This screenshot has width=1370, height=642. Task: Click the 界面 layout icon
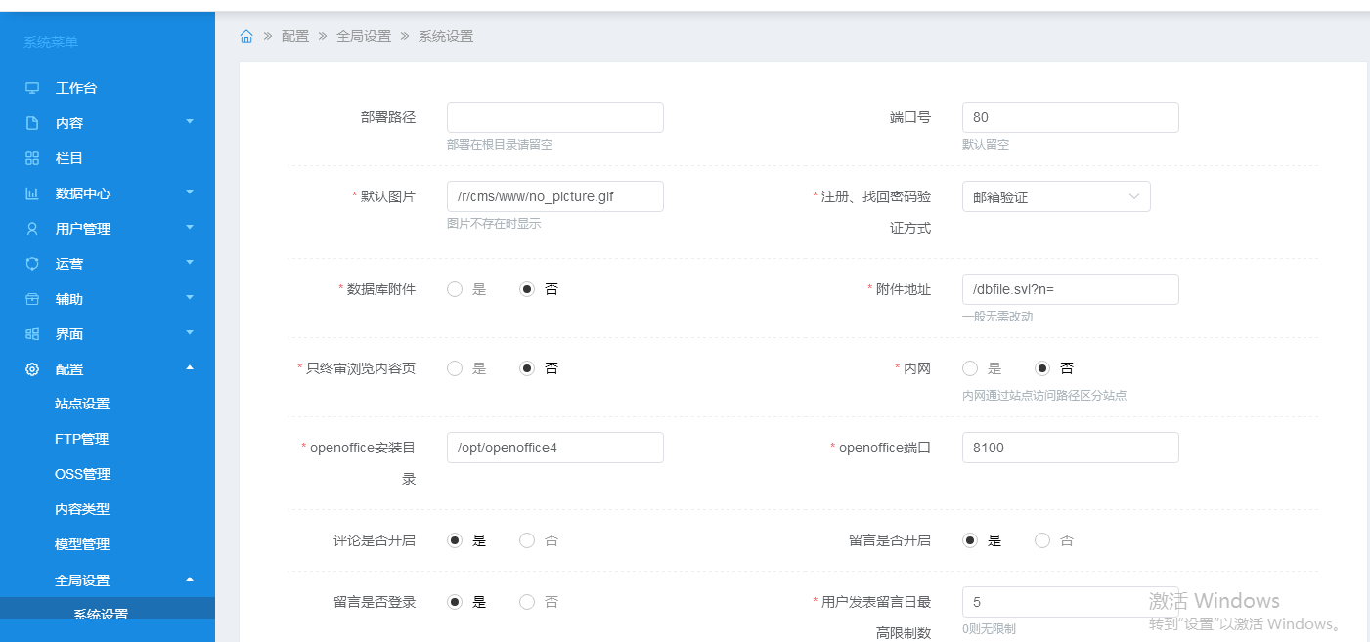pos(32,334)
